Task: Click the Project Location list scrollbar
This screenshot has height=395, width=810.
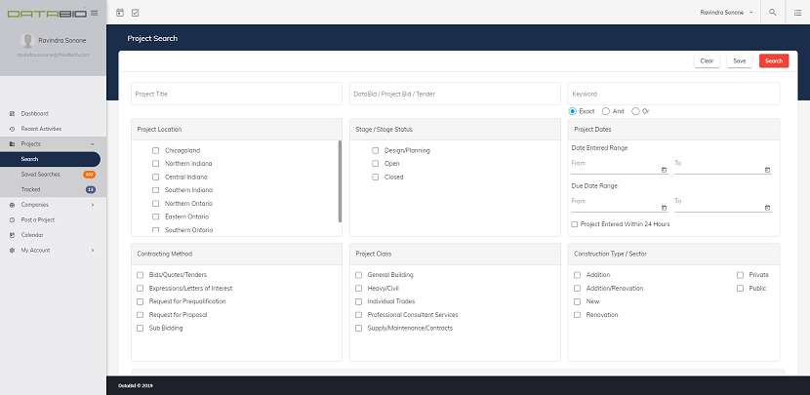Action: (x=340, y=181)
